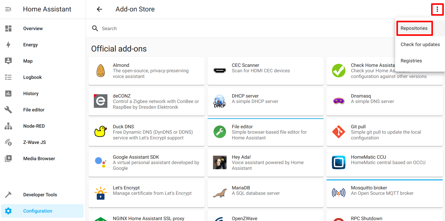Click the Z-Wave JS icon
The image size is (445, 221).
pos(8,142)
